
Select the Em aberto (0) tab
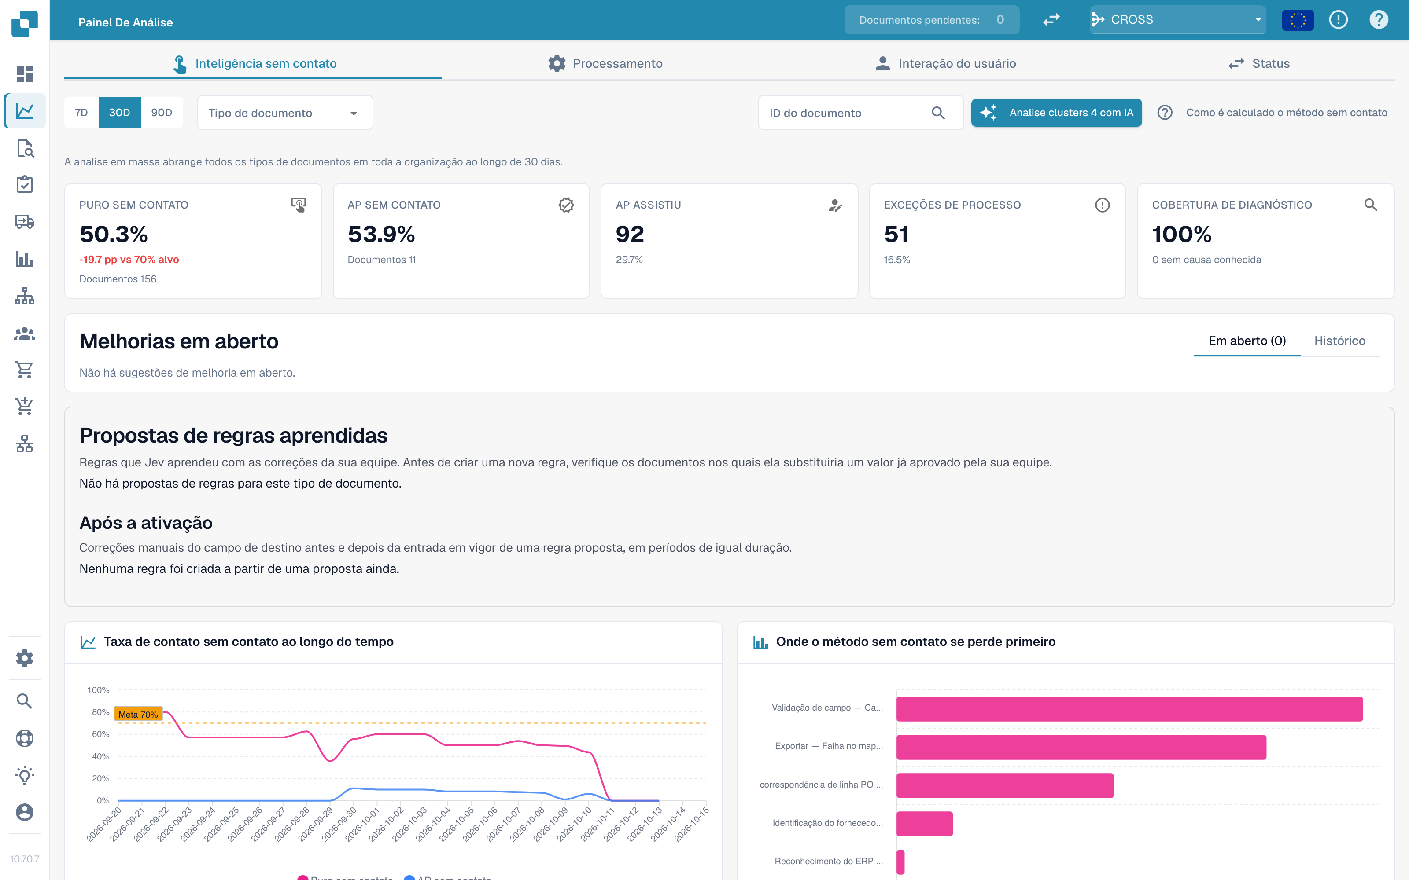[x=1247, y=341]
